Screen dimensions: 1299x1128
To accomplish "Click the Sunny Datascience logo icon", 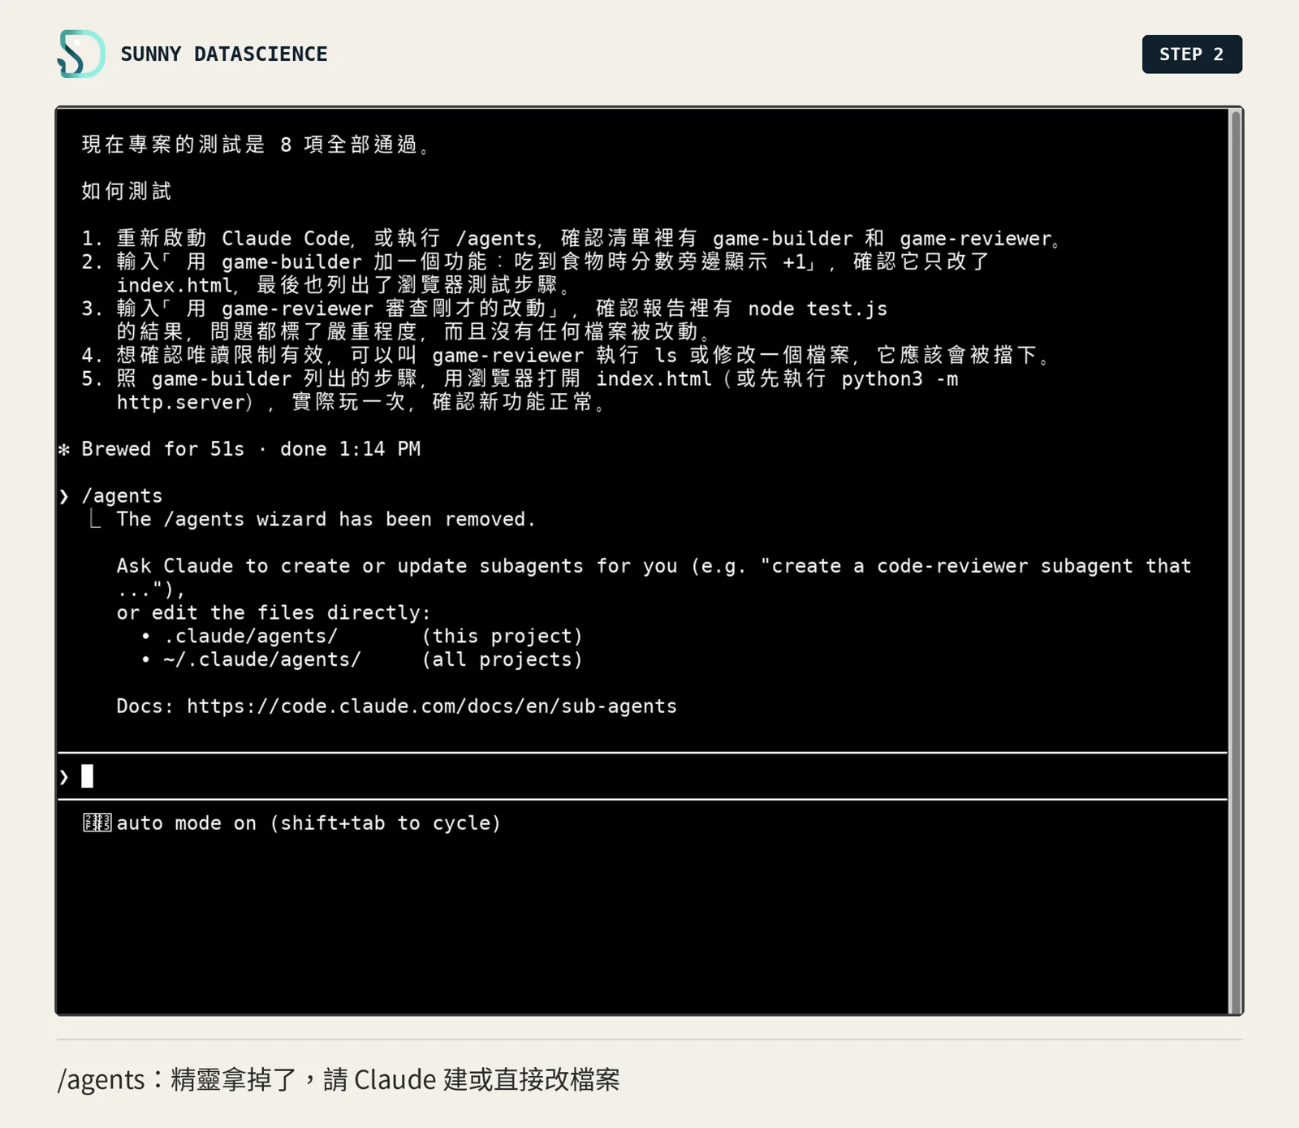I will click(x=80, y=54).
